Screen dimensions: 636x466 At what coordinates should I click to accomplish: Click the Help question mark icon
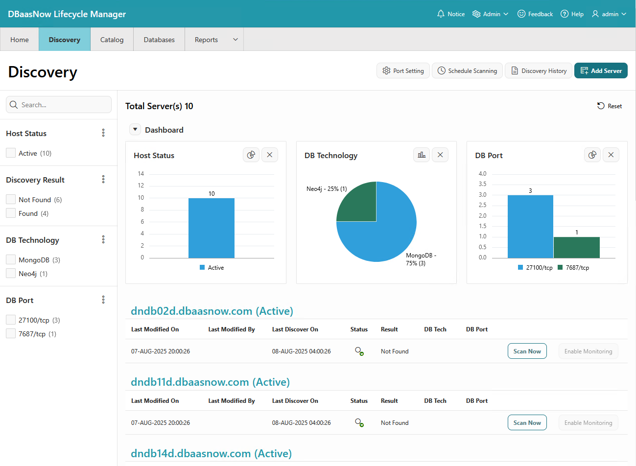coord(565,14)
